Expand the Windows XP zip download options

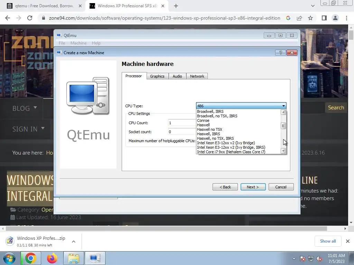pyautogui.click(x=74, y=241)
